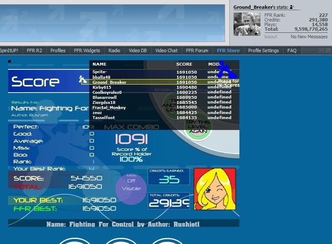
Task: Open No New Messages link
Action: [309, 37]
